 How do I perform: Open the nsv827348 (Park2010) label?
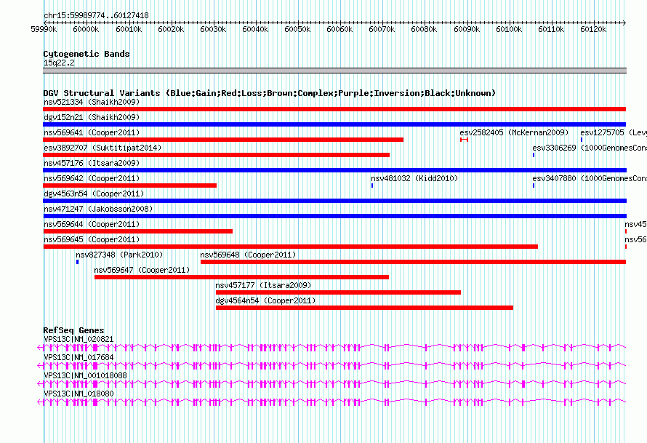click(x=119, y=255)
